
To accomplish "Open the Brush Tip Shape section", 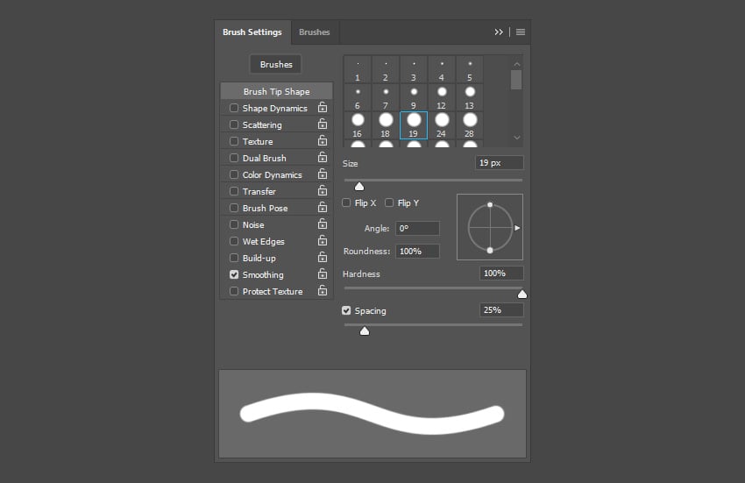I will click(x=276, y=91).
